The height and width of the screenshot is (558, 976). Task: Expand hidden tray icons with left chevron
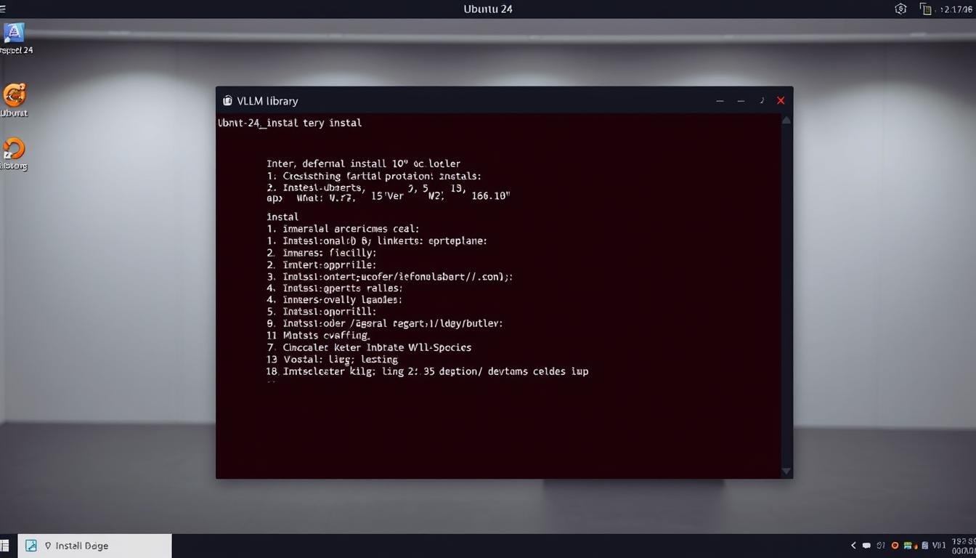coord(853,545)
